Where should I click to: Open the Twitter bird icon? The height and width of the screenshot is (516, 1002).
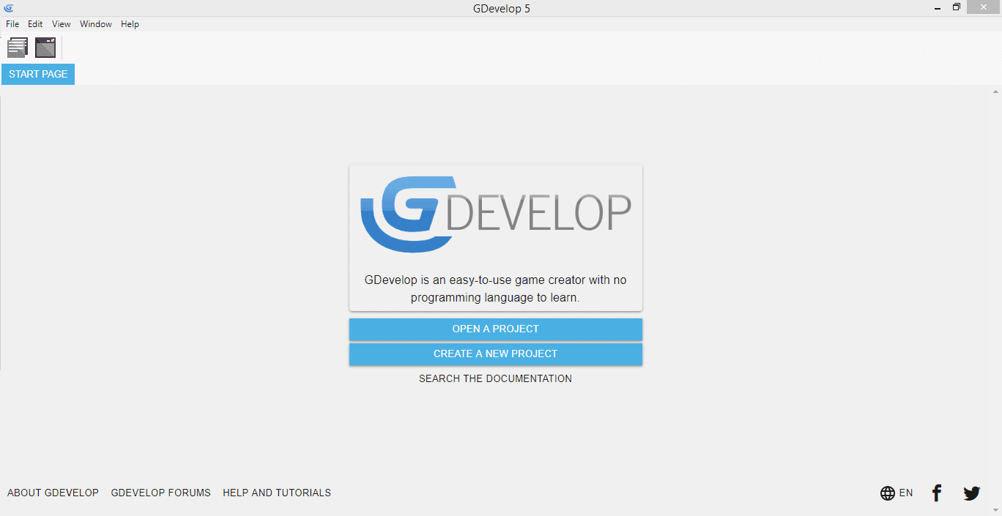click(x=971, y=493)
